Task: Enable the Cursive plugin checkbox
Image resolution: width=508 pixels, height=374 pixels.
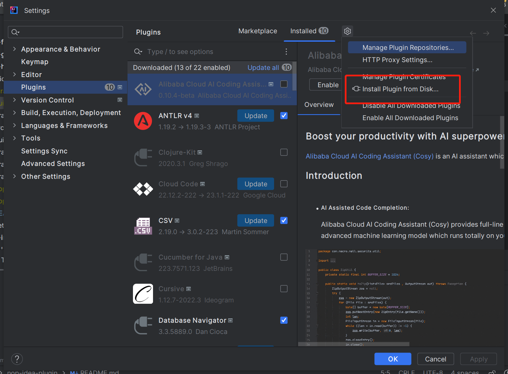Action: point(284,288)
